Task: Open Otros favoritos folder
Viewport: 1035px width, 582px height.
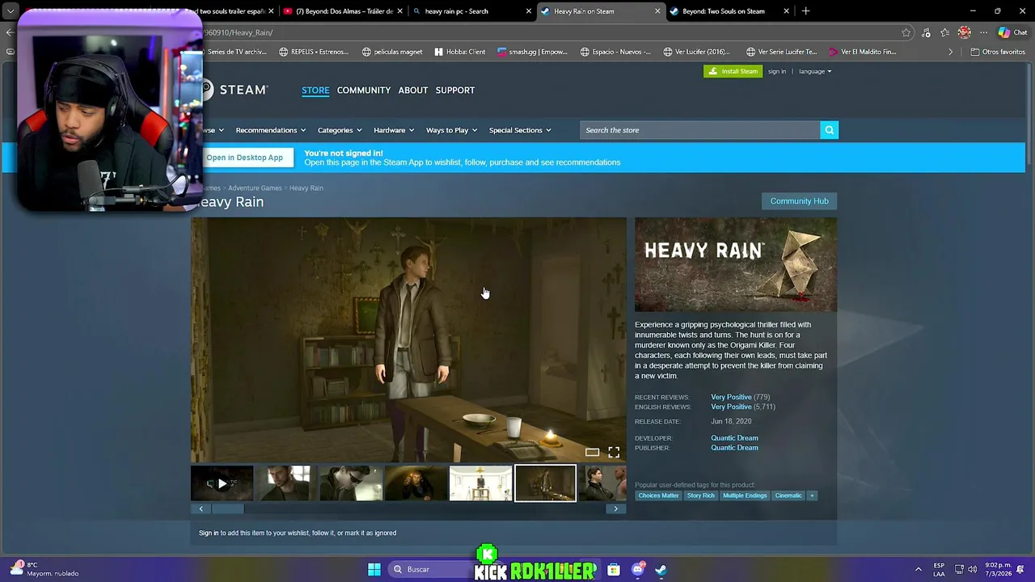Action: pos(997,52)
